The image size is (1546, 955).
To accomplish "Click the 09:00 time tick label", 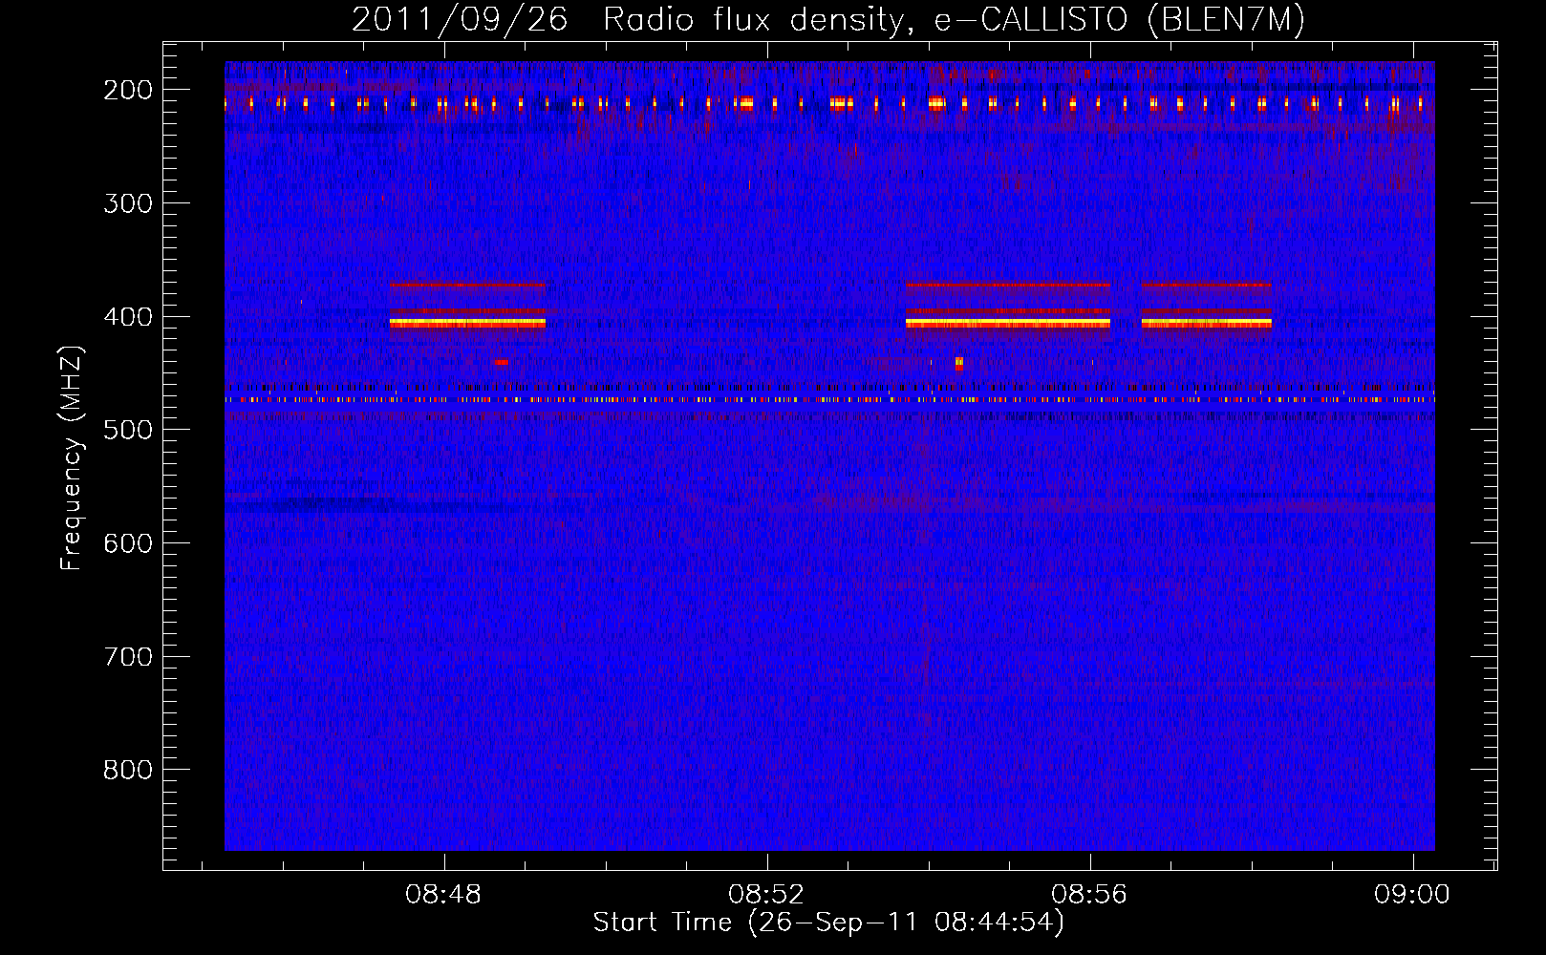I will (1412, 895).
